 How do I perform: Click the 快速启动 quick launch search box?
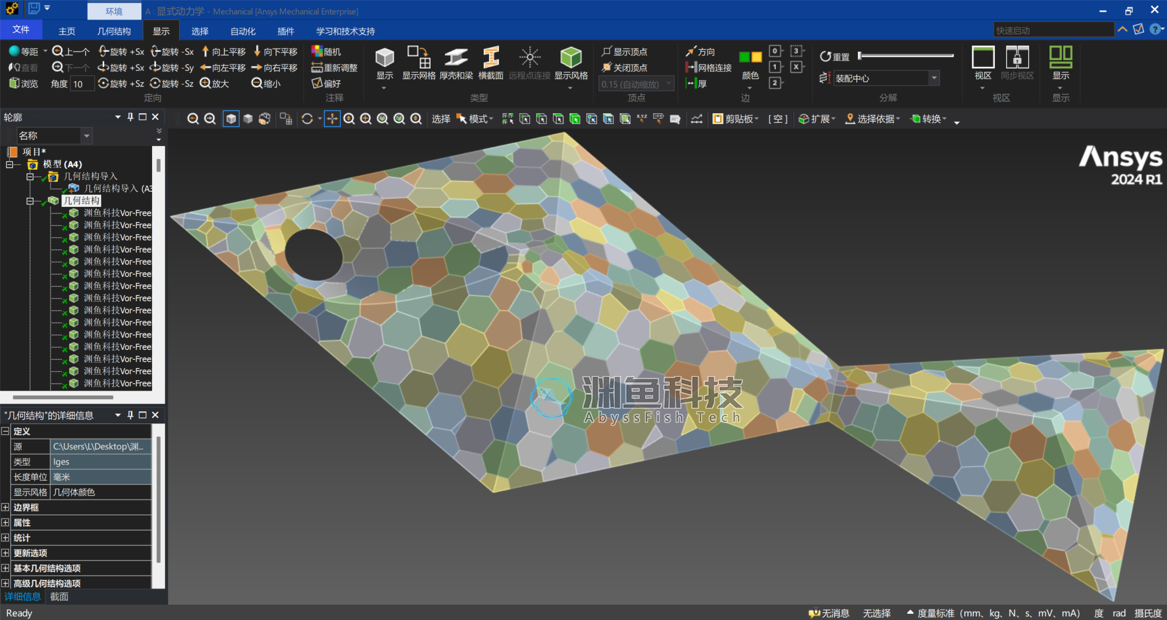pos(1053,30)
